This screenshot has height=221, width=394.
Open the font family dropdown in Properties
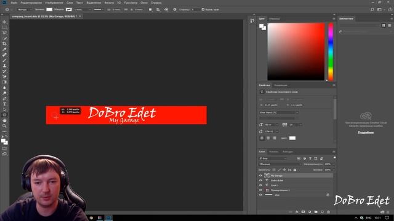[279, 112]
